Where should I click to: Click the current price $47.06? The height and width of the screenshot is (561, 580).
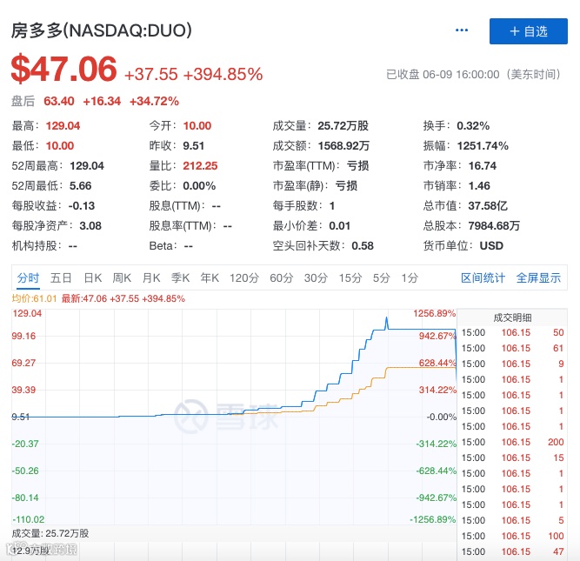coord(63,69)
